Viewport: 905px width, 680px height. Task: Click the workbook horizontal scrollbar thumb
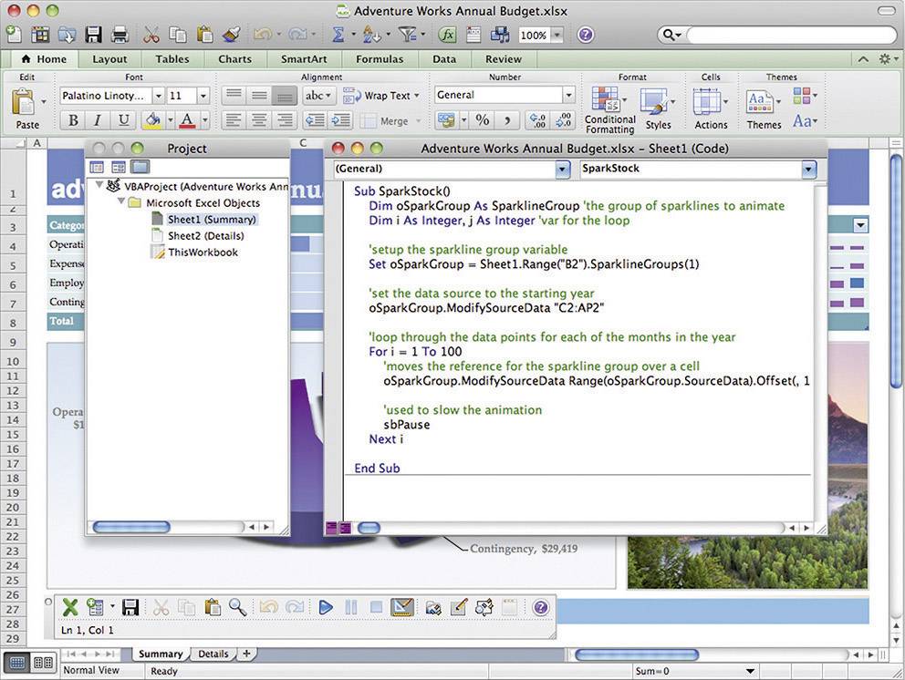click(x=637, y=654)
